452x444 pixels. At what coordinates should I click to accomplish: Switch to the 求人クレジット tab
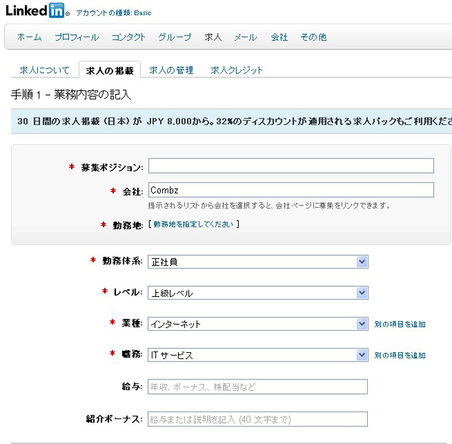coord(237,70)
